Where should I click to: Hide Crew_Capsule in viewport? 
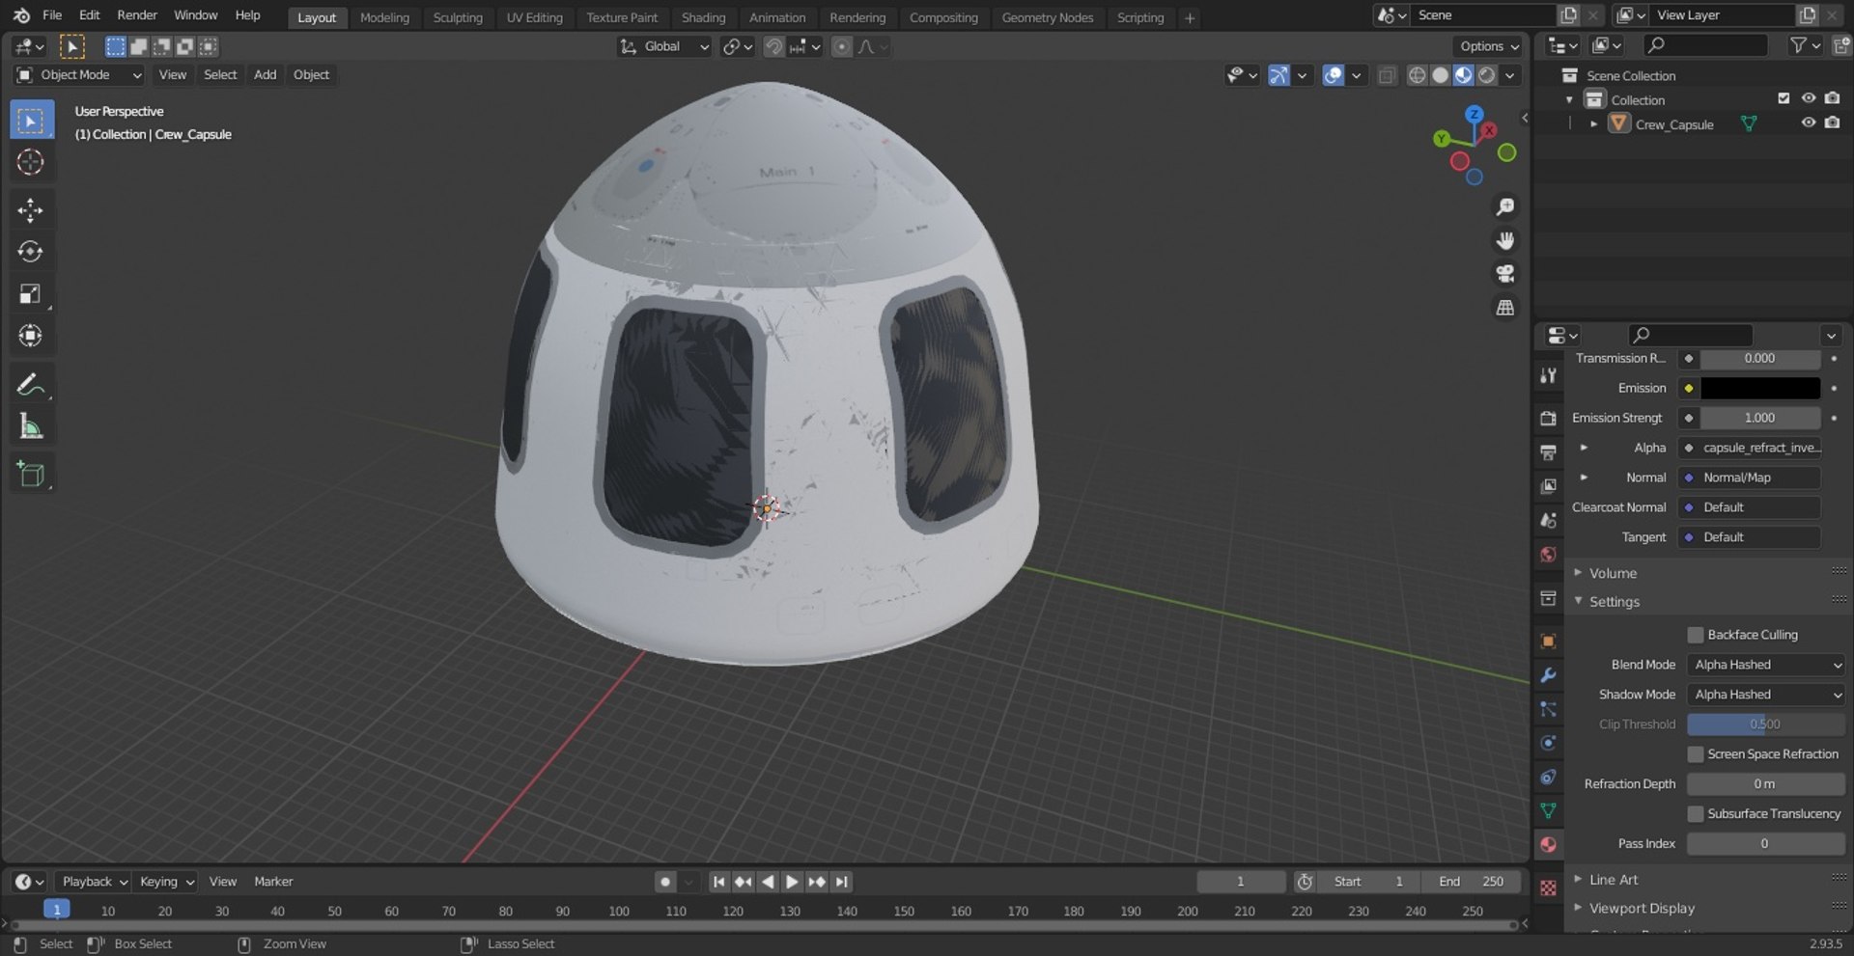pyautogui.click(x=1808, y=123)
